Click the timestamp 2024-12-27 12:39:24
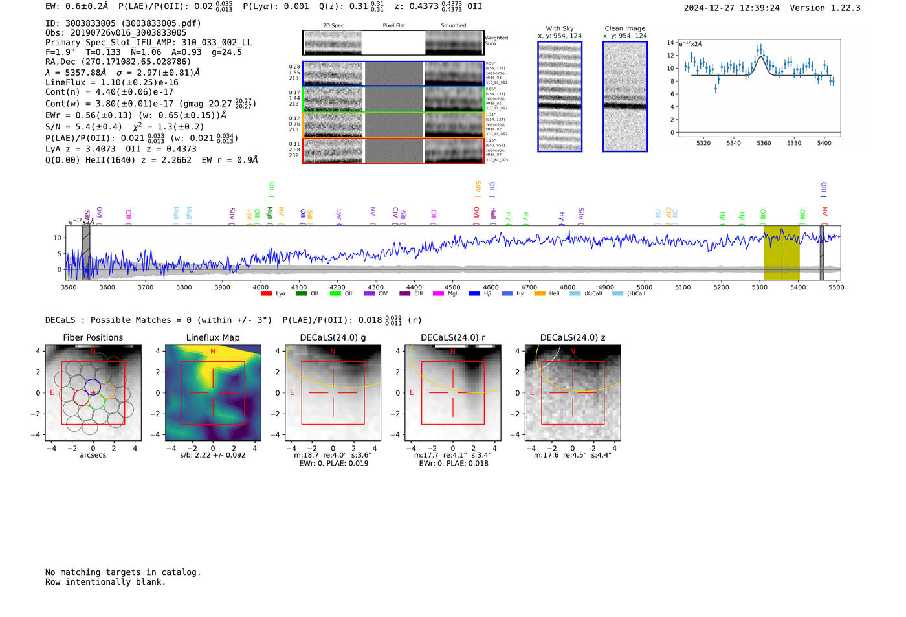Viewport: 906px width, 617px height. pos(732,8)
